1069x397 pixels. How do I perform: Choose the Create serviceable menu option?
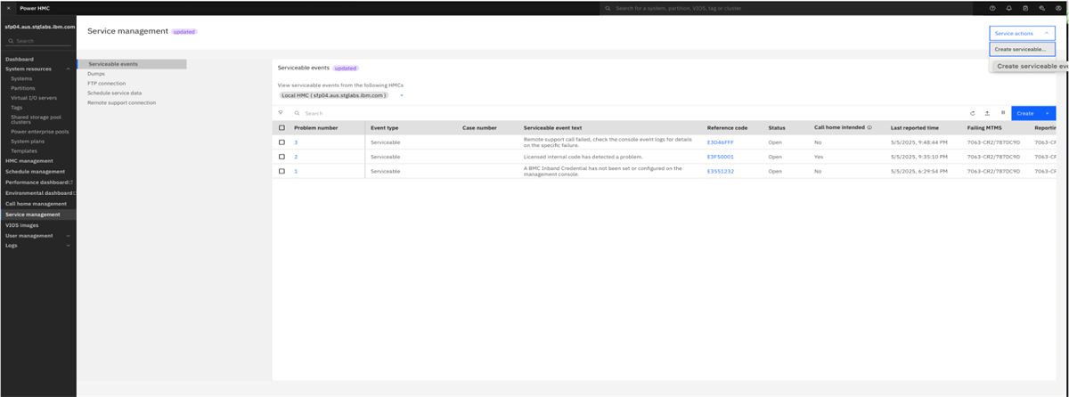click(x=1021, y=49)
